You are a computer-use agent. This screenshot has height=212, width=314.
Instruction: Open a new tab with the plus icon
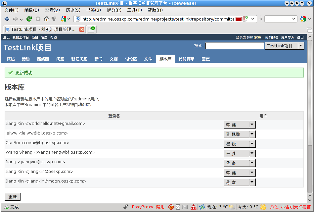[91, 29]
